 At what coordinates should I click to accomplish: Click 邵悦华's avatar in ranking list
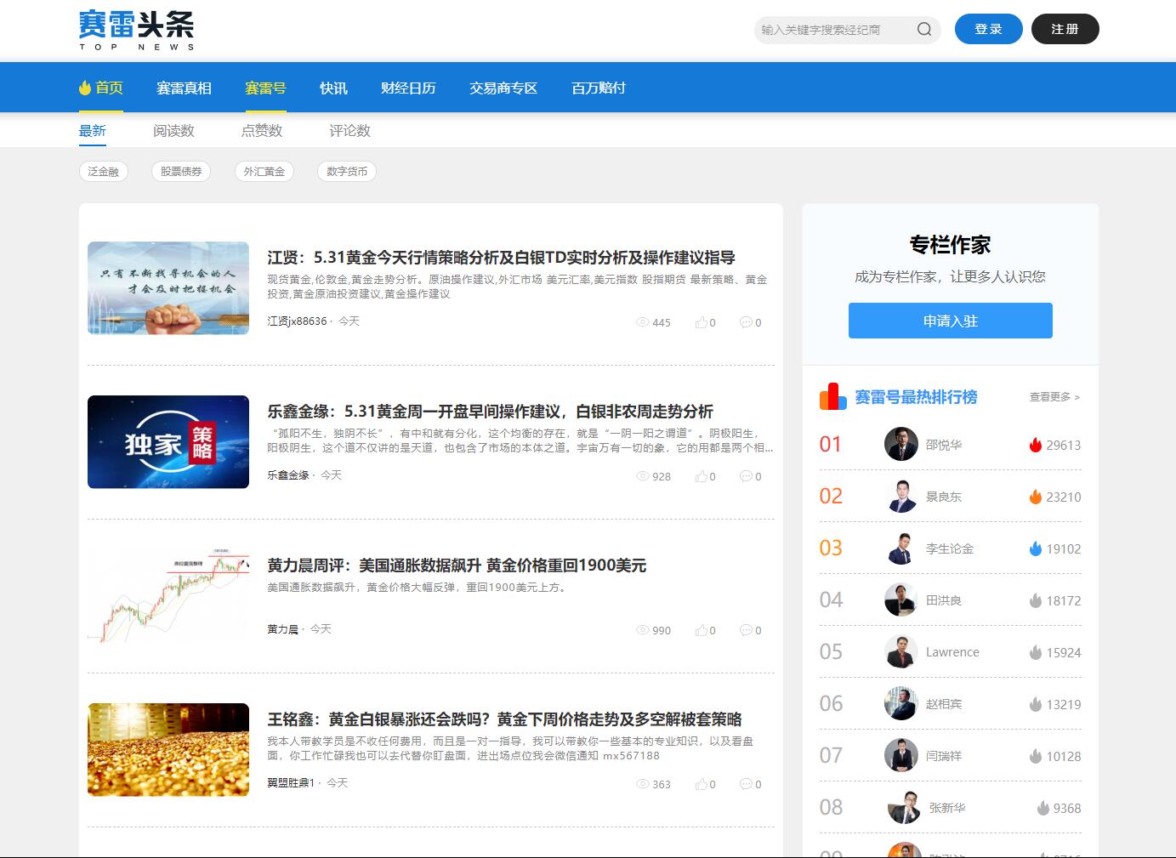coord(900,444)
